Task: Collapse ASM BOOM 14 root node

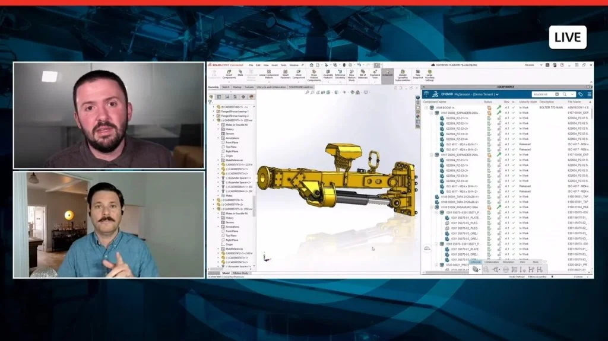Action: (426, 108)
